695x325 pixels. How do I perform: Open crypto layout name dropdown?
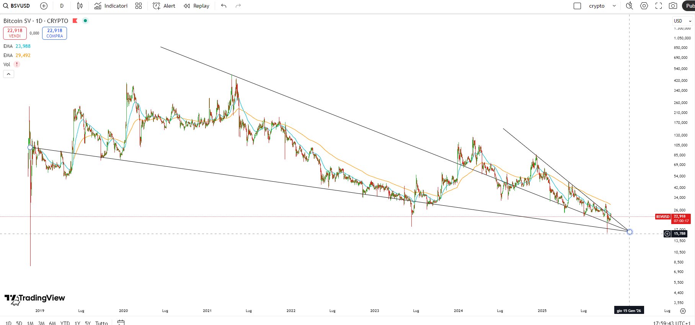[x=602, y=6]
